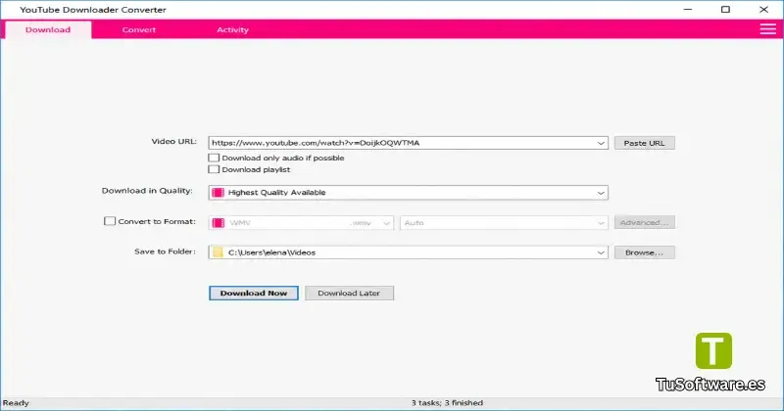Image resolution: width=784 pixels, height=411 pixels.
Task: Switch to the Convert tab
Action: 139,29
